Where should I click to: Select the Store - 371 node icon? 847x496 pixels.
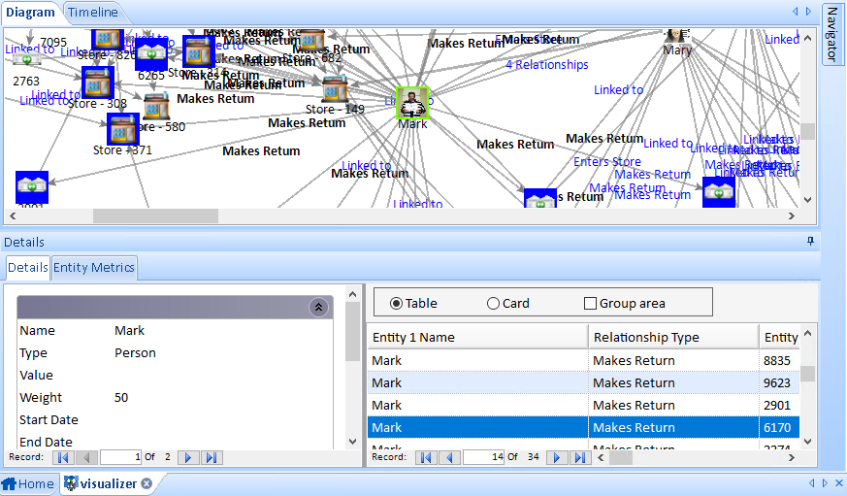(x=123, y=128)
